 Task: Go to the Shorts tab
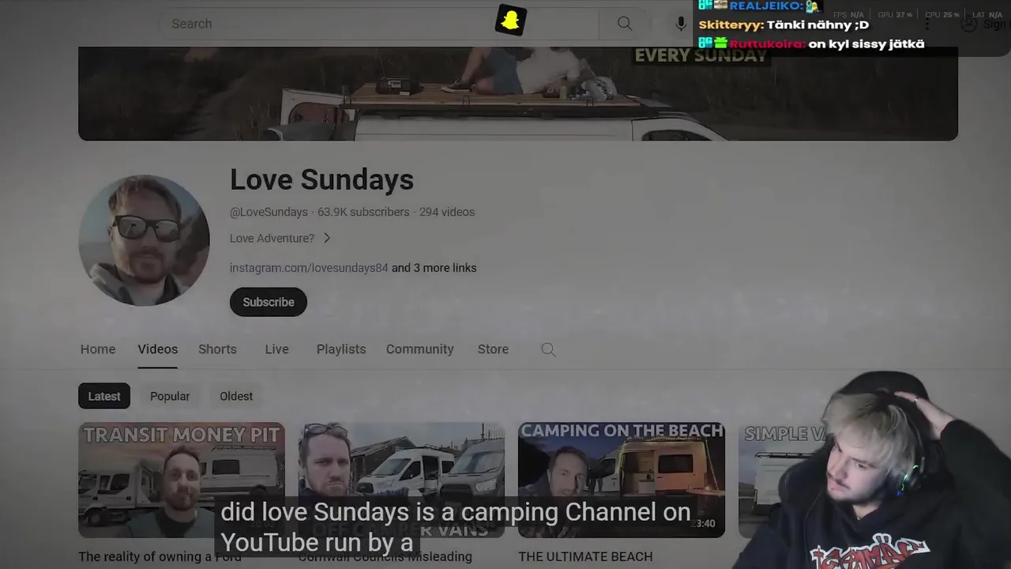pos(217,349)
